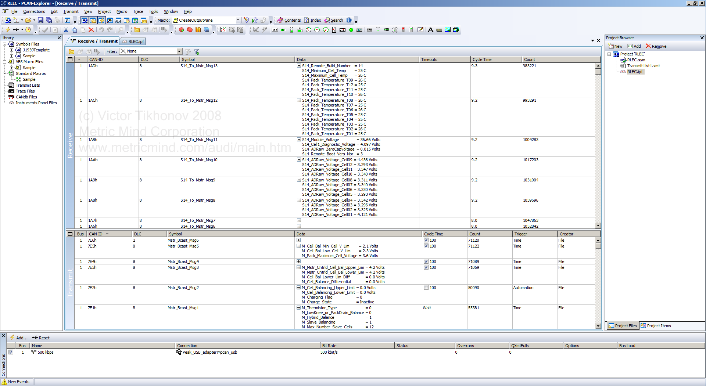
Task: Select RLEC.sym in Project Browser
Action: [x=636, y=60]
